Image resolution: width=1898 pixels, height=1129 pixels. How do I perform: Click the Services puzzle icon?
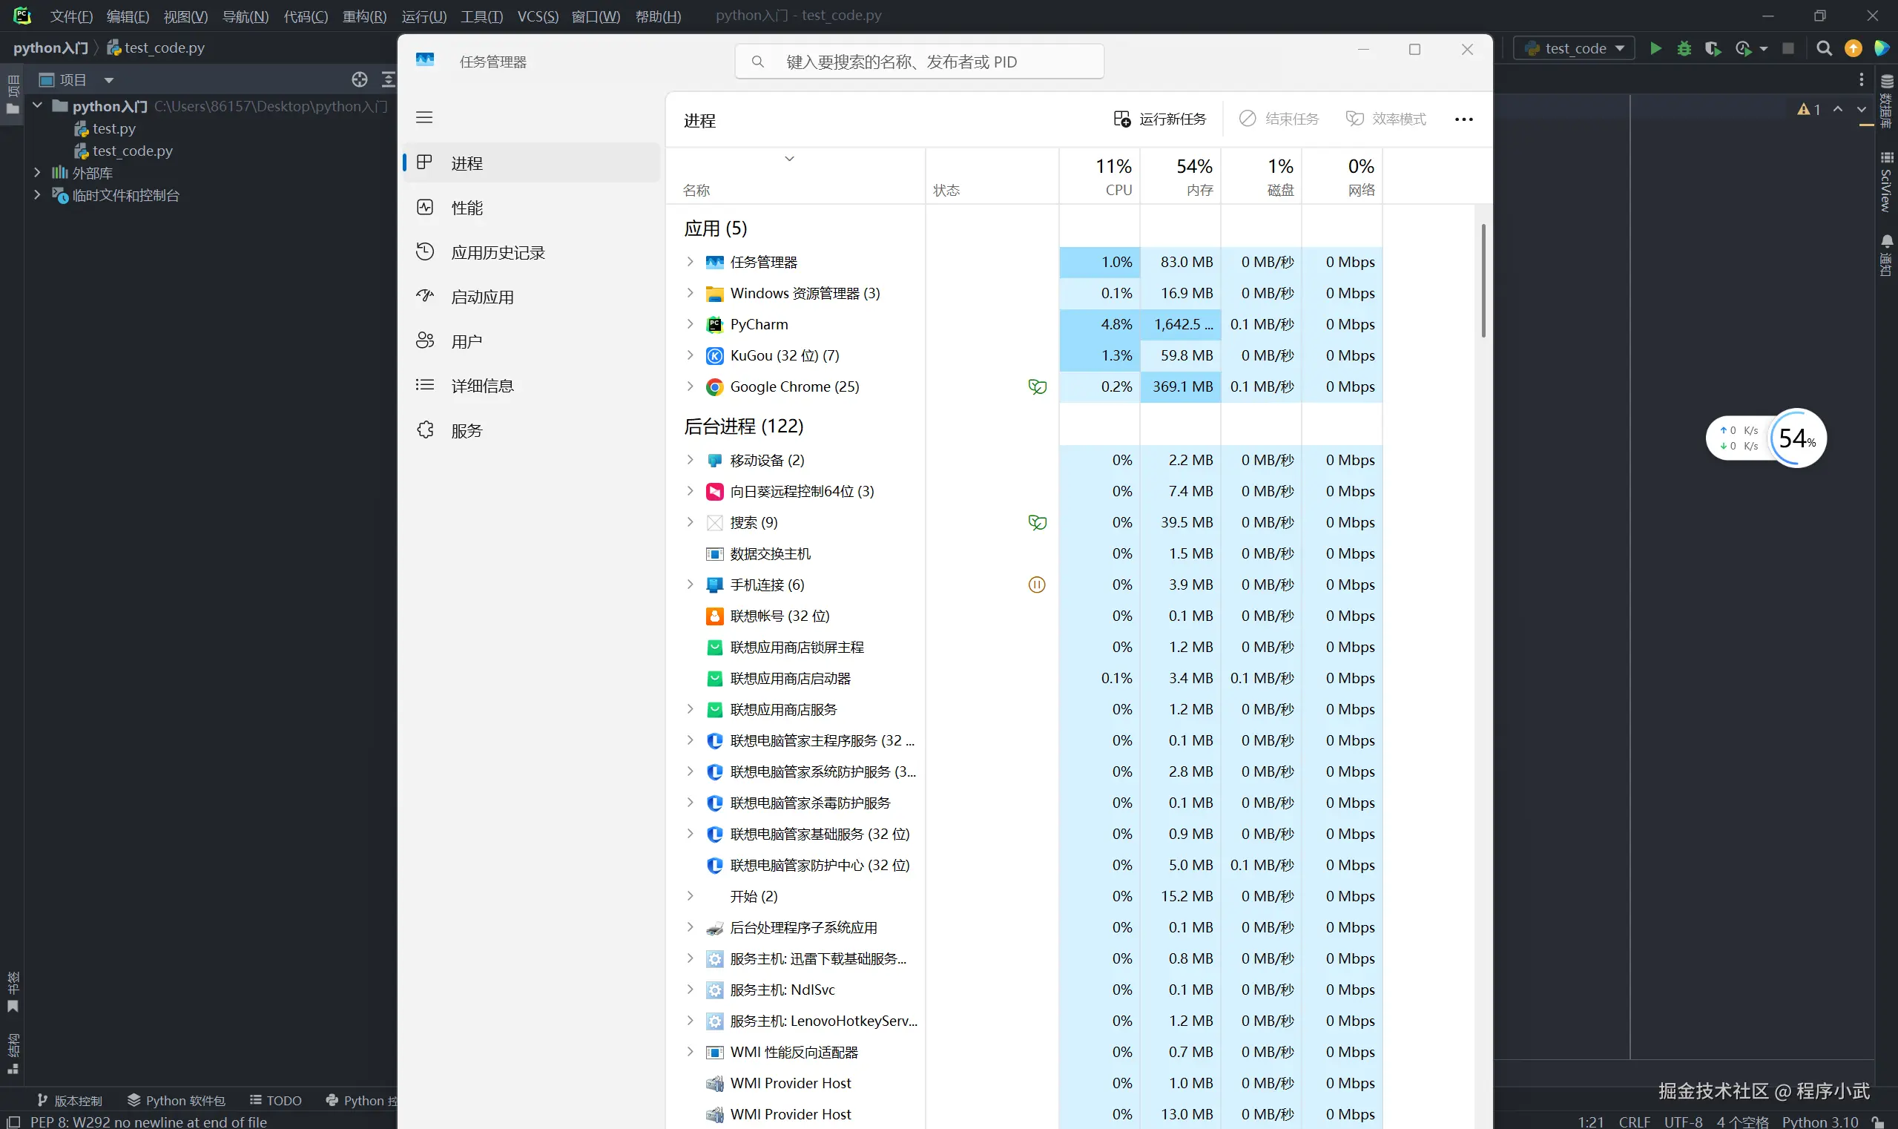tap(425, 430)
